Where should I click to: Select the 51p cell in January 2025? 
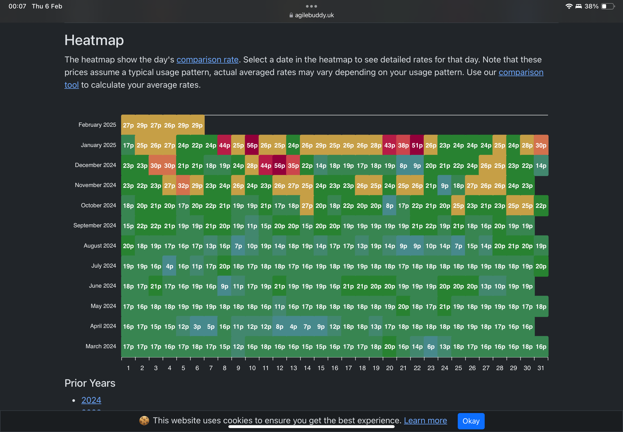tap(417, 145)
